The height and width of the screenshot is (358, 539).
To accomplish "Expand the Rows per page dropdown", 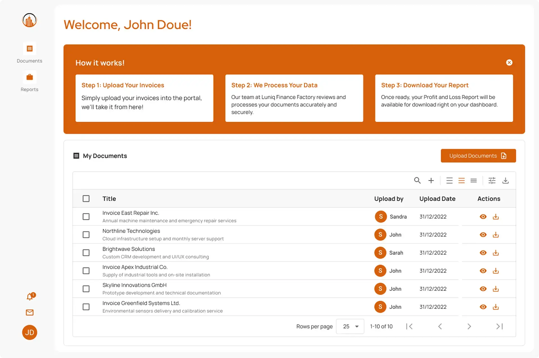I will (350, 327).
